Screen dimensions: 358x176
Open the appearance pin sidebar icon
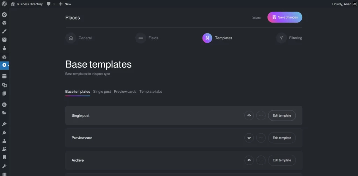pos(4,124)
